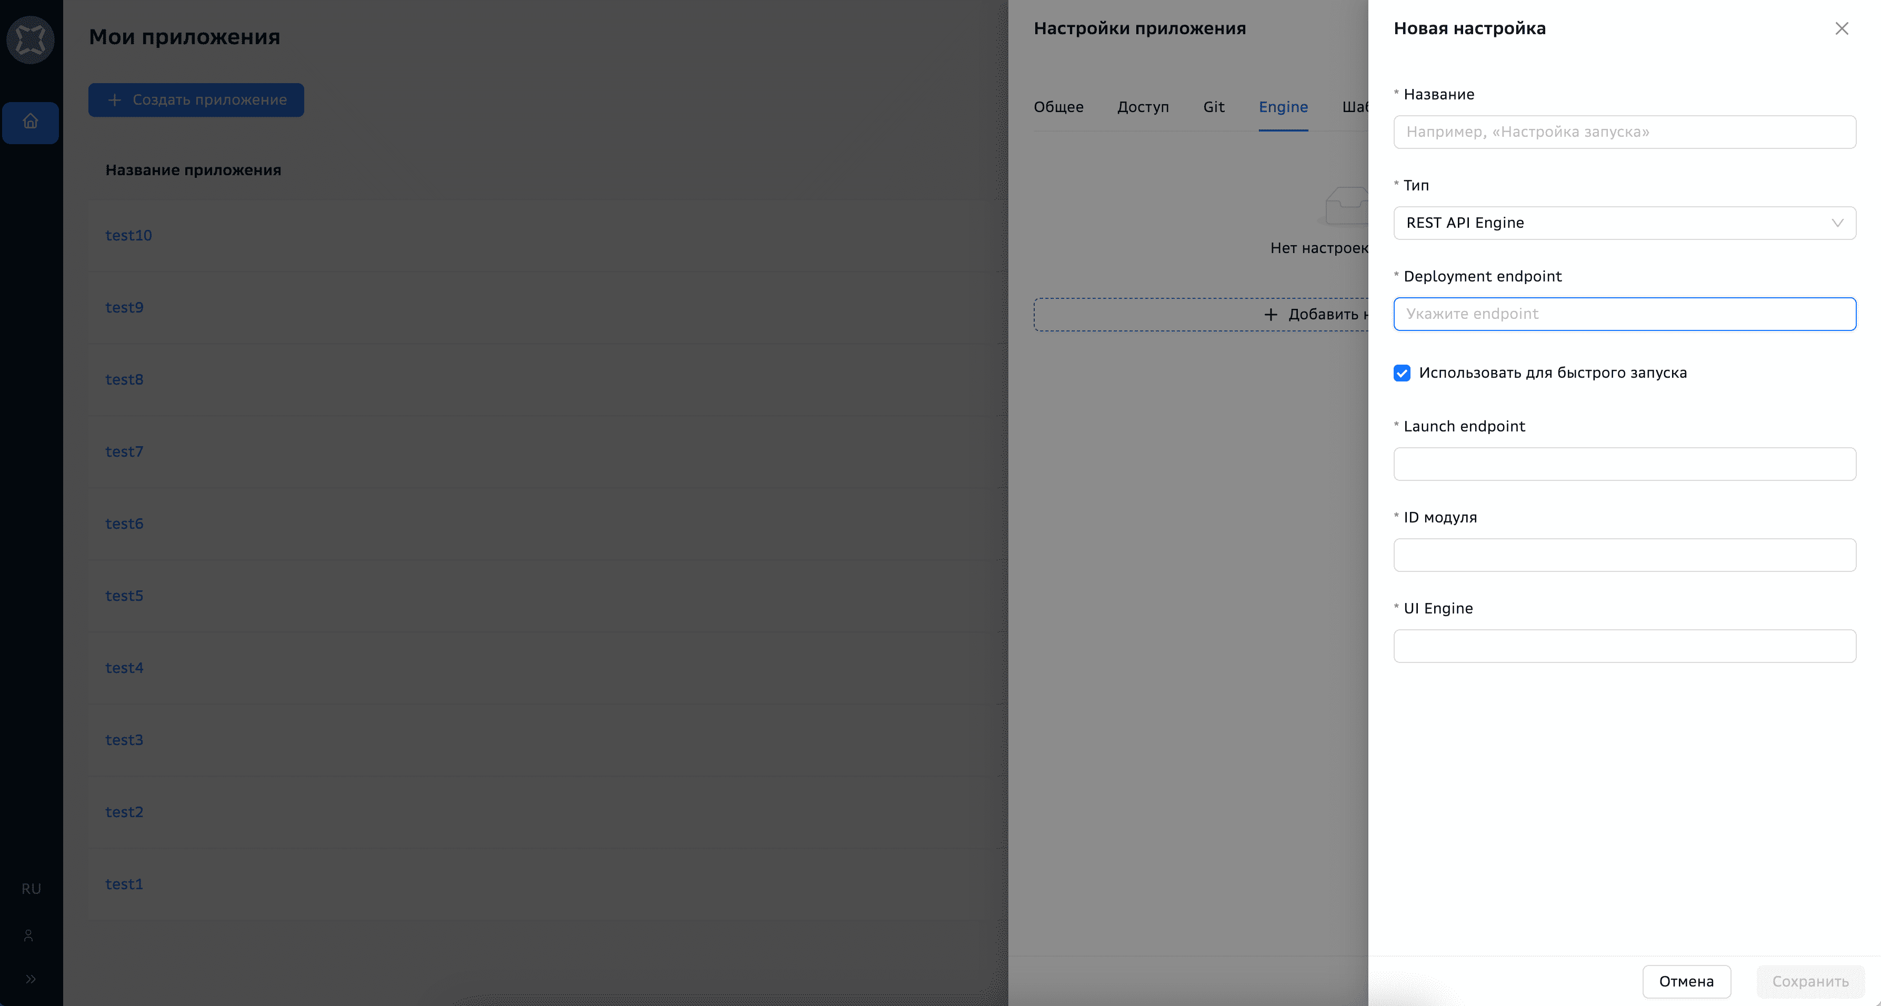This screenshot has height=1006, width=1881.
Task: Open the Тип dropdown REST API Engine
Action: (x=1606, y=223)
